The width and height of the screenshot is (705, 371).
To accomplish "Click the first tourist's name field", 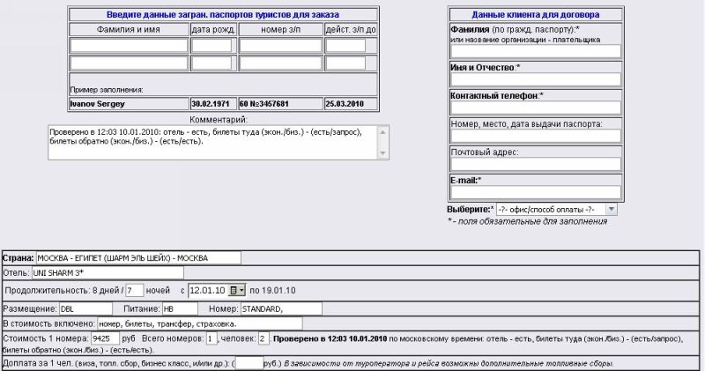I will pos(129,46).
